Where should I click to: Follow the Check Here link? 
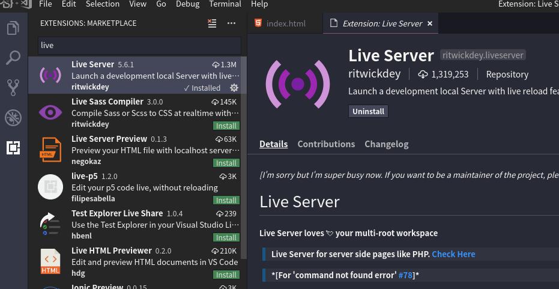(x=453, y=254)
